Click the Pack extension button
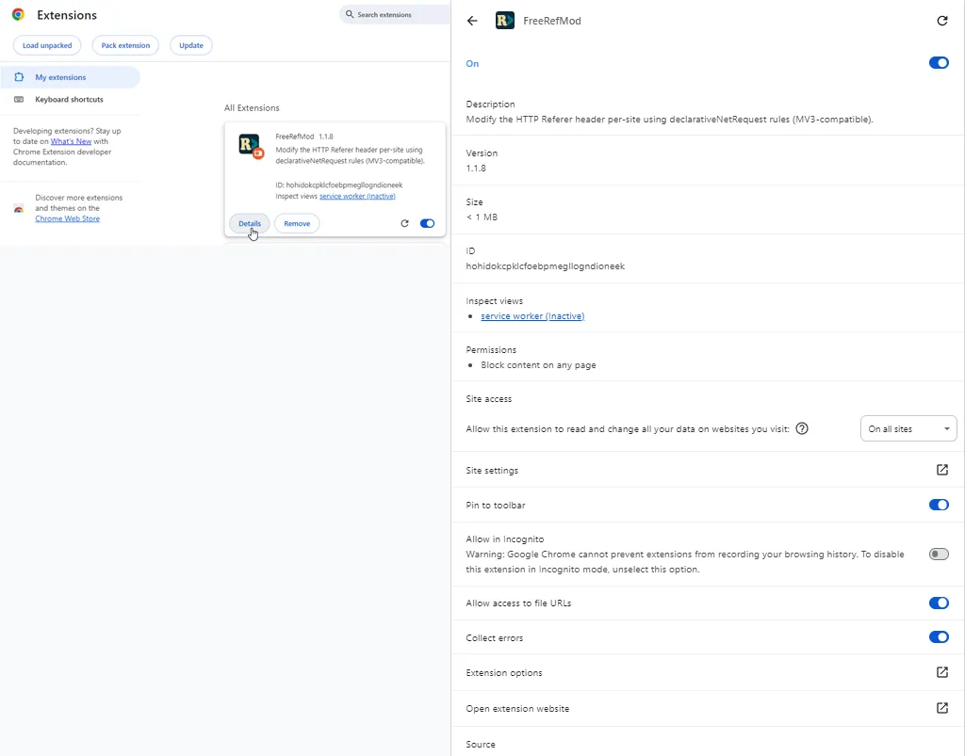The width and height of the screenshot is (965, 756). [125, 45]
